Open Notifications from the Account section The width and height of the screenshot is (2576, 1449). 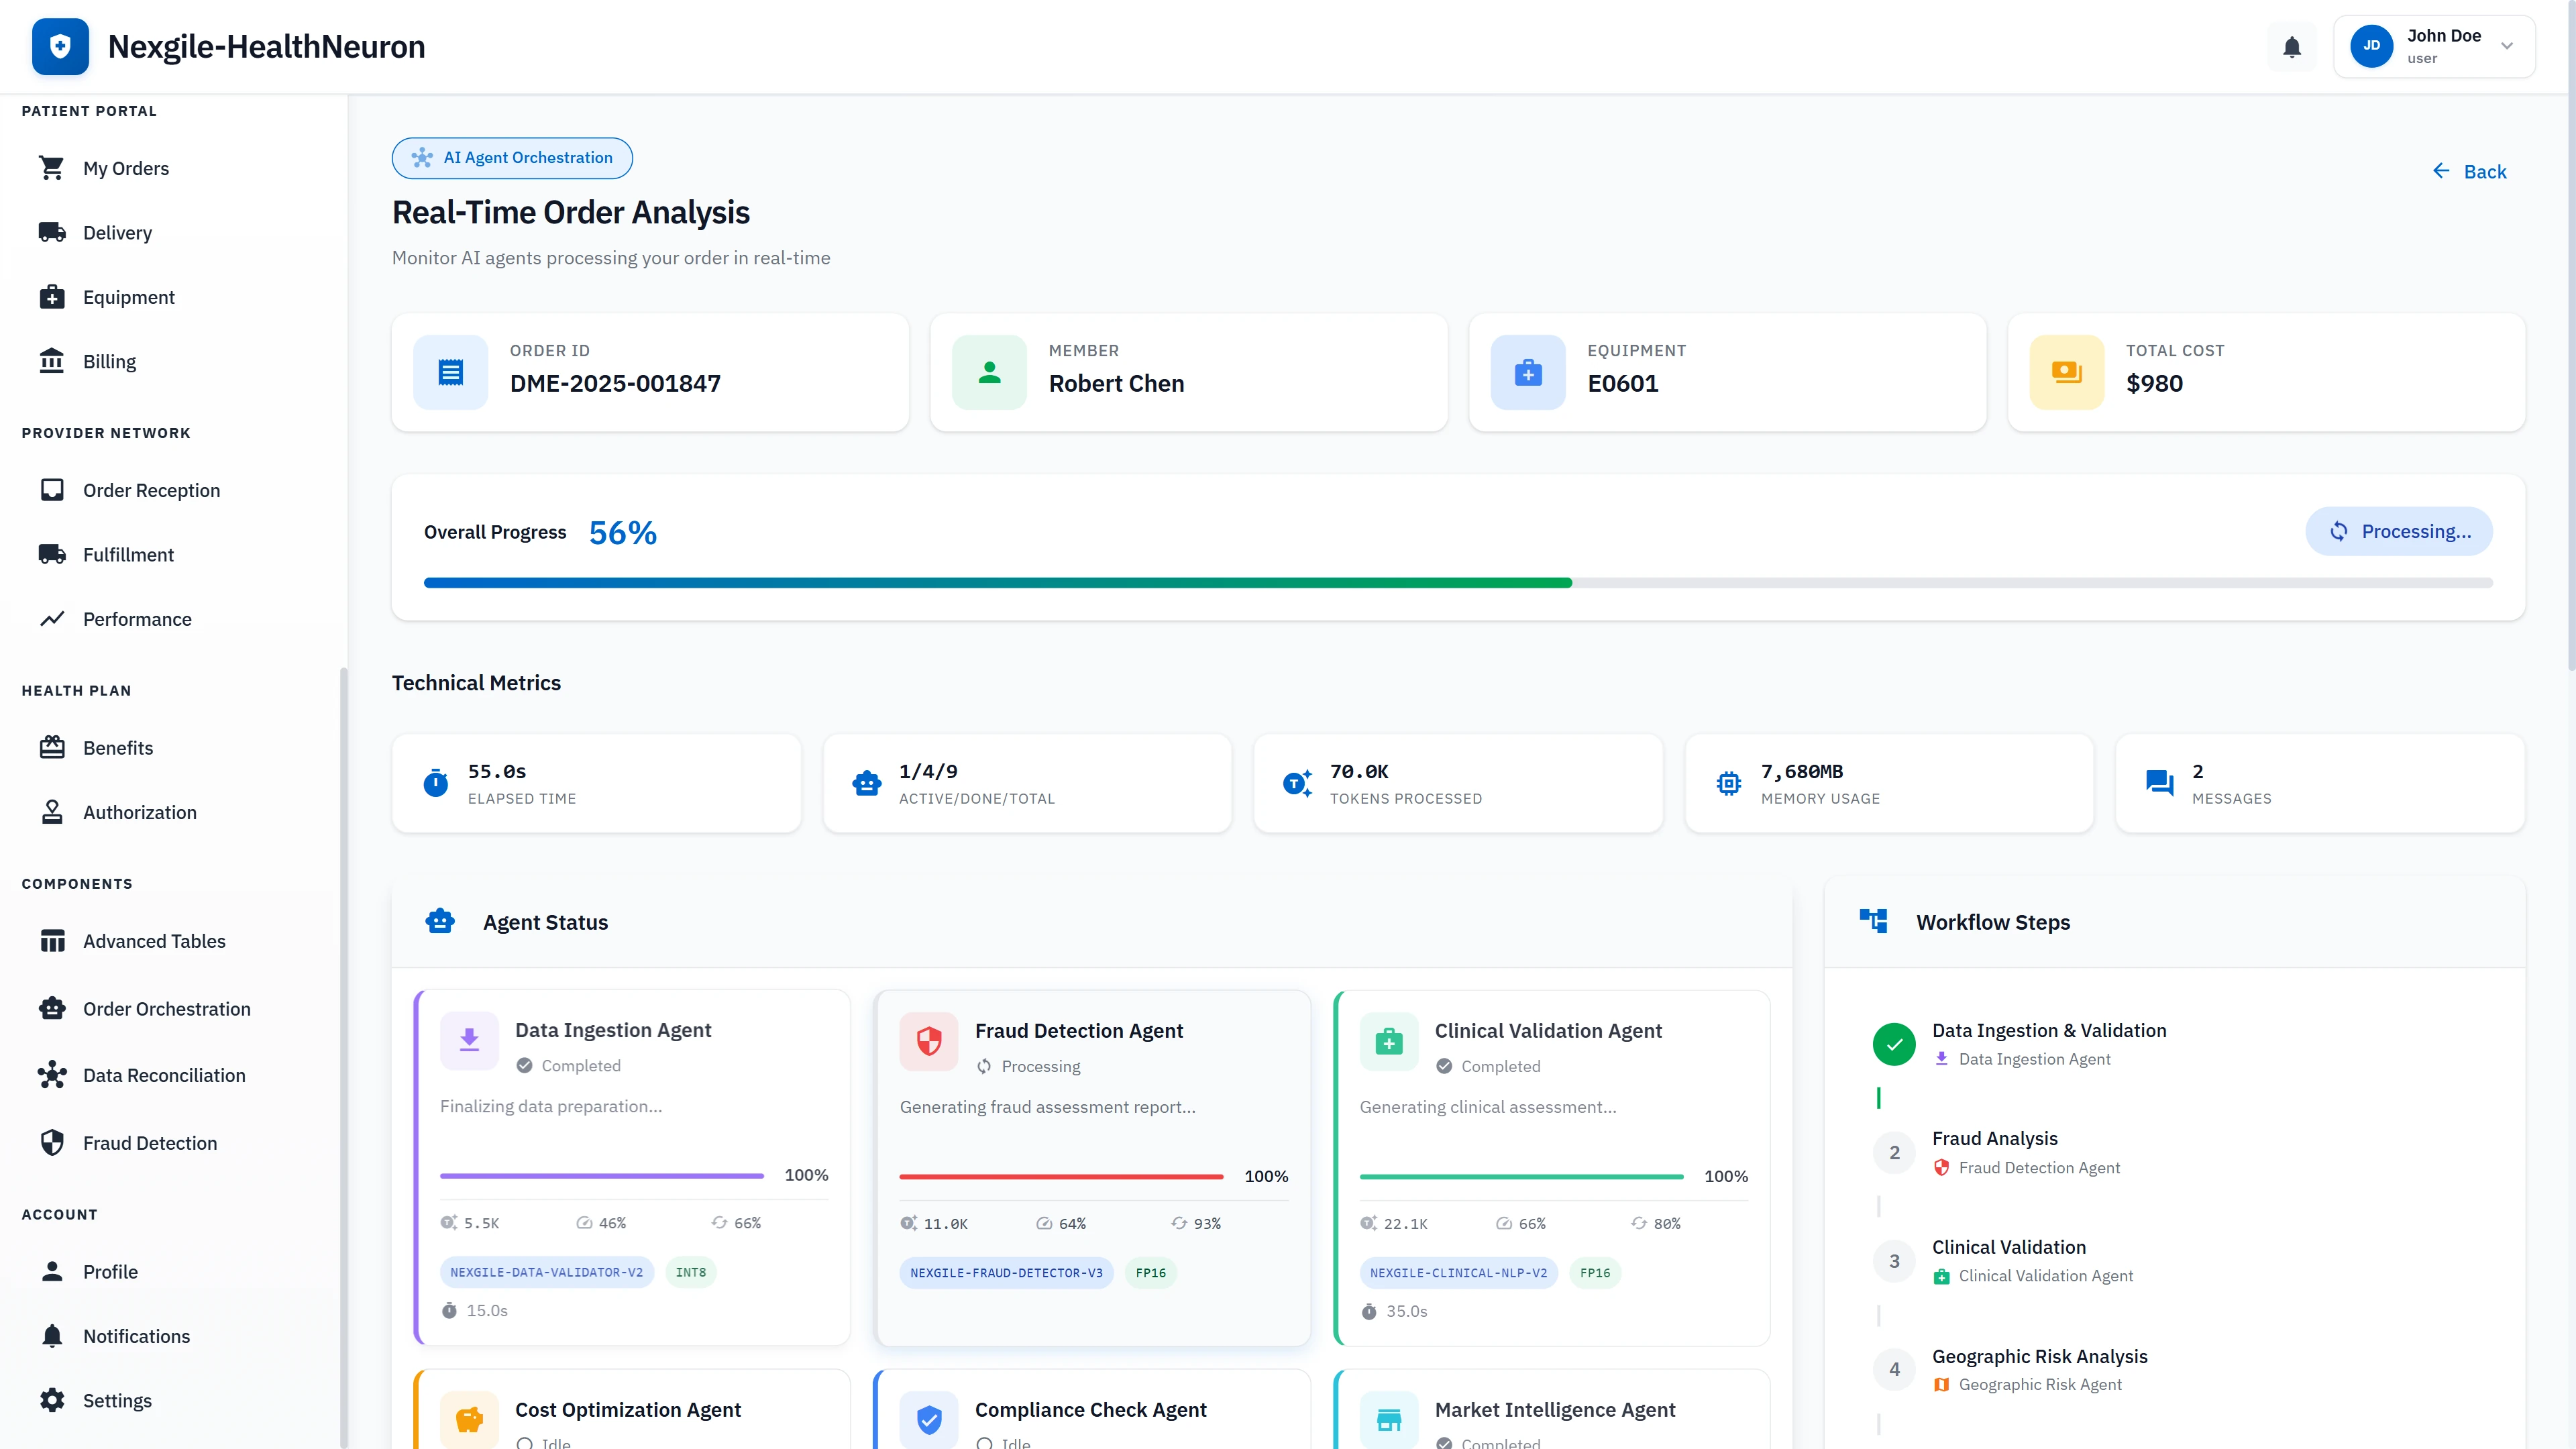coord(136,1336)
